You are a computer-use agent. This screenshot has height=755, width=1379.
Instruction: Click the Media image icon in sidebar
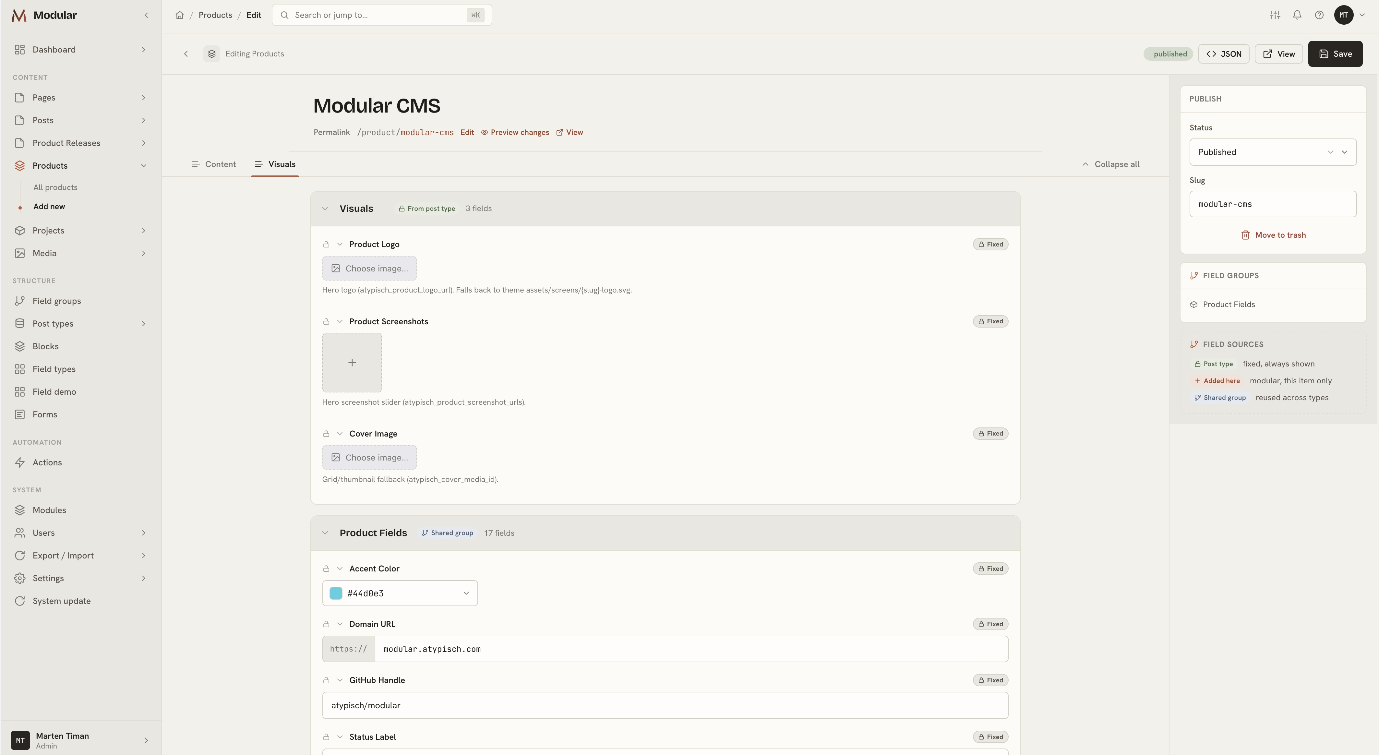[20, 253]
